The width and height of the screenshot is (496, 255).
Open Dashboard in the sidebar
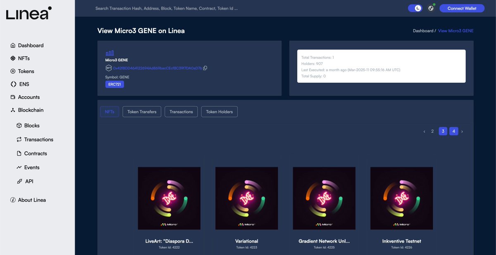(31, 45)
